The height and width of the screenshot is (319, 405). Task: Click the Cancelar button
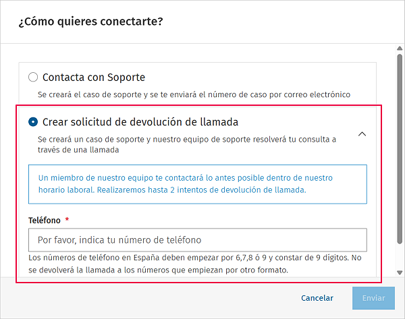point(317,298)
